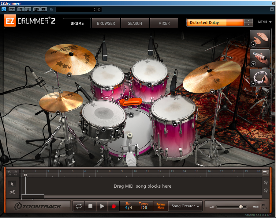Click the button right of A/B
276x218 pixels.
tap(44, 9)
